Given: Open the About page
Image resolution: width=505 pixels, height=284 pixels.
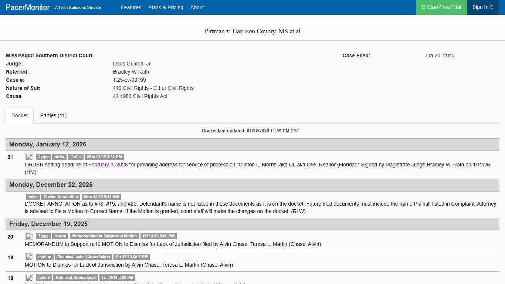Looking at the screenshot, I should pyautogui.click(x=197, y=7).
